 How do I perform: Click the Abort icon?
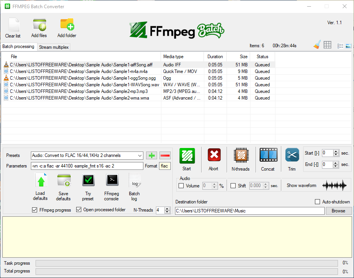pyautogui.click(x=214, y=155)
